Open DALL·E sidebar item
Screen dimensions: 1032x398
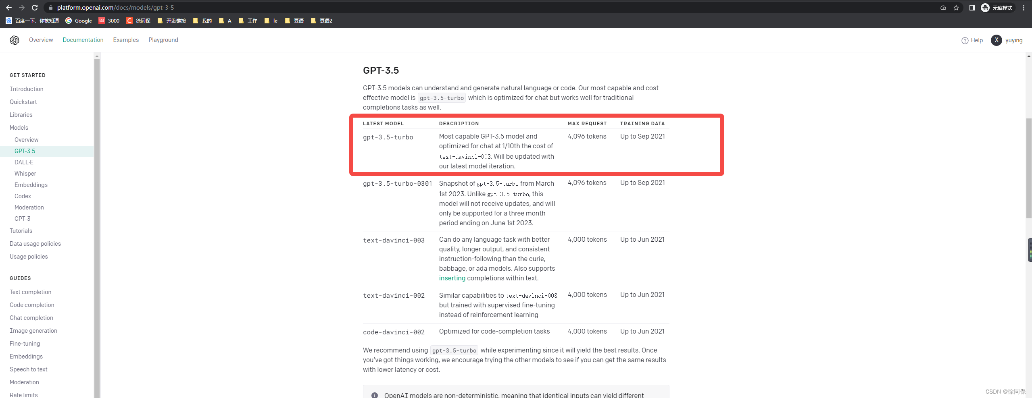pos(24,162)
